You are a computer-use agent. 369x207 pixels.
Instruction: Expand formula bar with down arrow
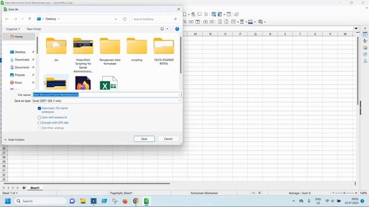pos(356,28)
